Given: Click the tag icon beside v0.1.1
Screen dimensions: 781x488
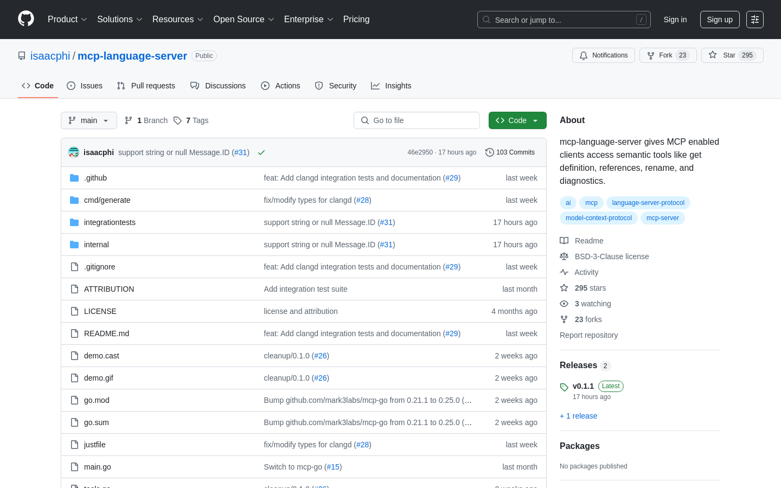Looking at the screenshot, I should tap(564, 387).
